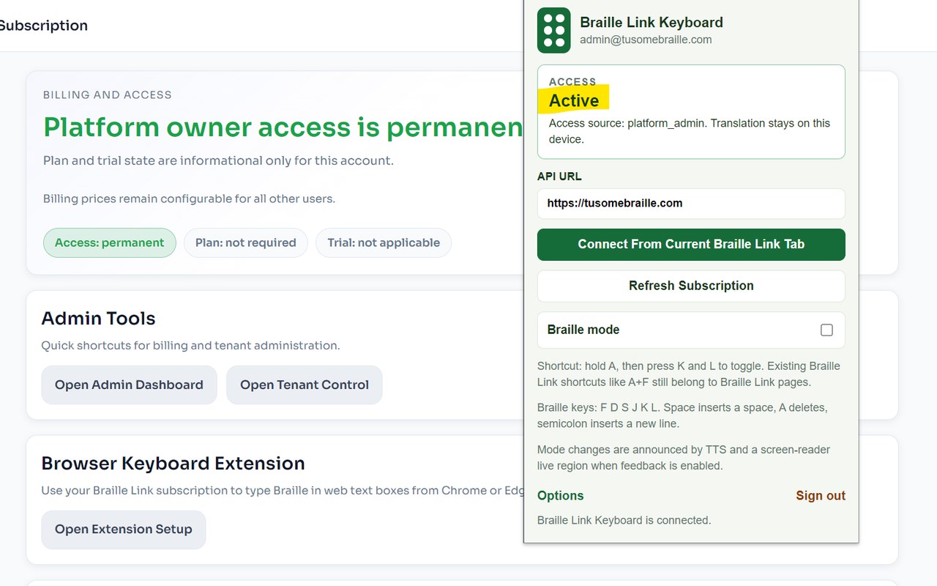Focus the API URL input field
The height and width of the screenshot is (586, 937).
click(691, 204)
